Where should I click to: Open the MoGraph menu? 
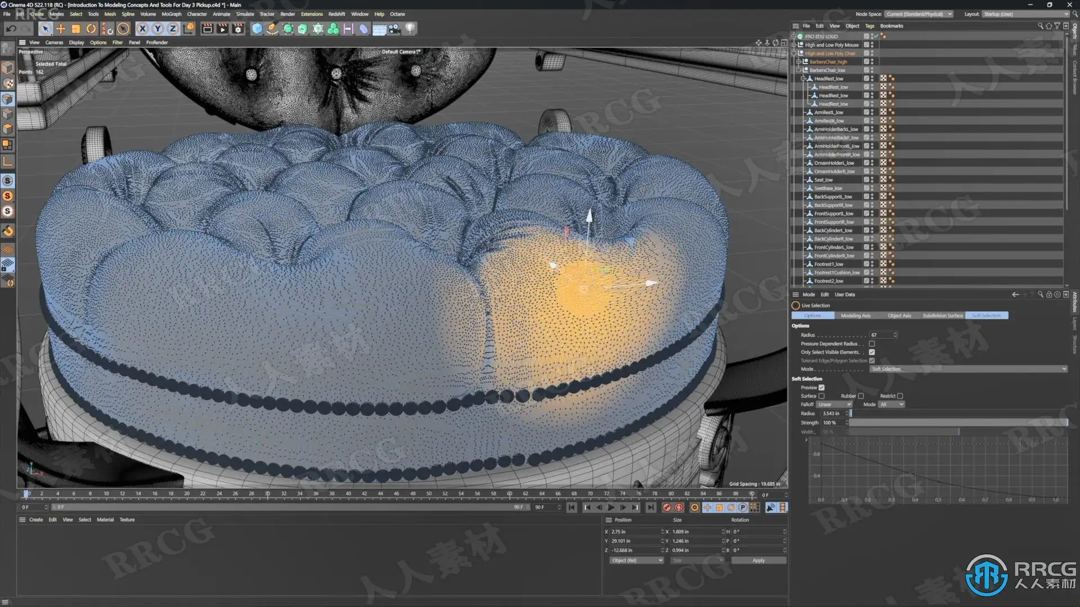point(172,14)
